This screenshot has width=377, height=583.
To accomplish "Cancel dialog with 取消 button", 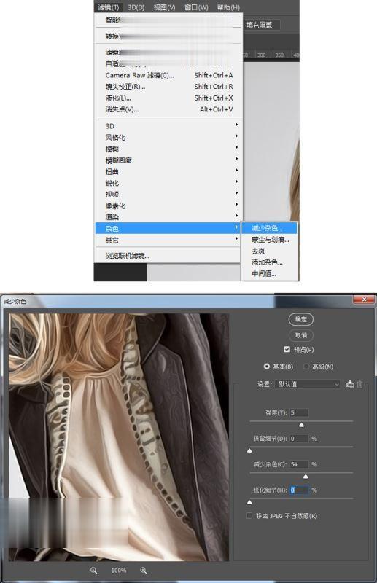I will (301, 335).
